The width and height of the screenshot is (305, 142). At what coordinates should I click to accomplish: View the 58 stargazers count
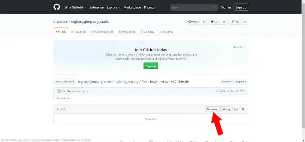click(224, 22)
